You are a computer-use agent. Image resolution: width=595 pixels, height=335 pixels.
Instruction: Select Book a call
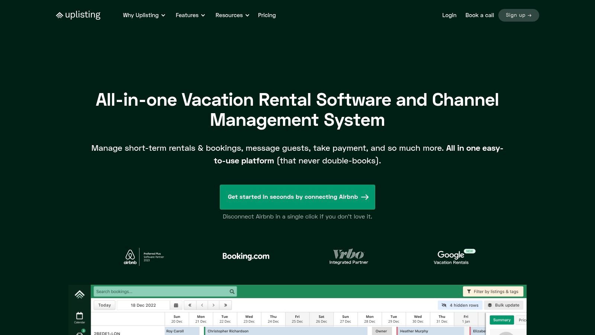click(x=479, y=15)
